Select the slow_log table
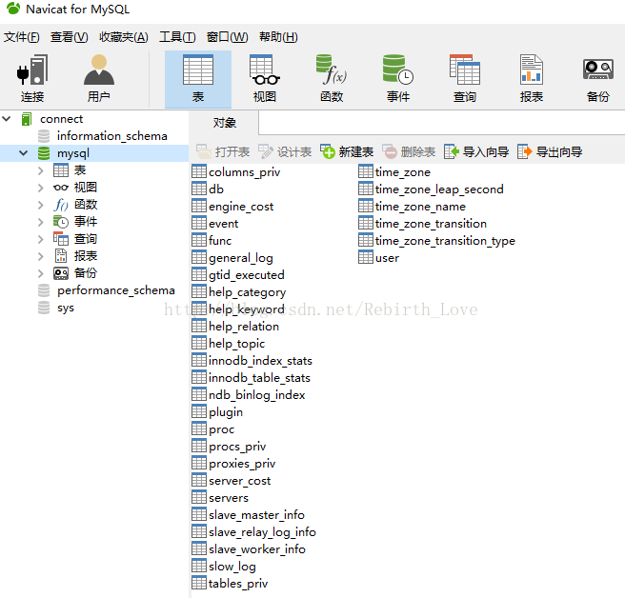Viewport: 625px width, 598px height. pos(224,567)
